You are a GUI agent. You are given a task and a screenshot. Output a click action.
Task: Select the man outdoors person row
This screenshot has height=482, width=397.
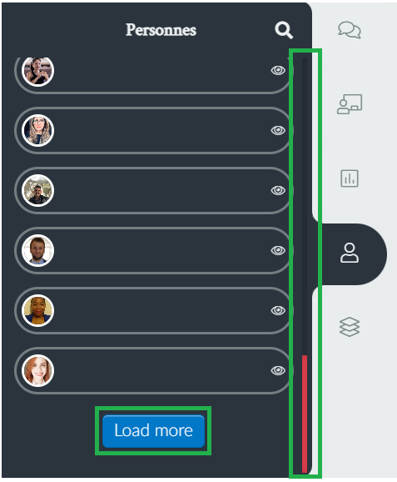coord(152,191)
